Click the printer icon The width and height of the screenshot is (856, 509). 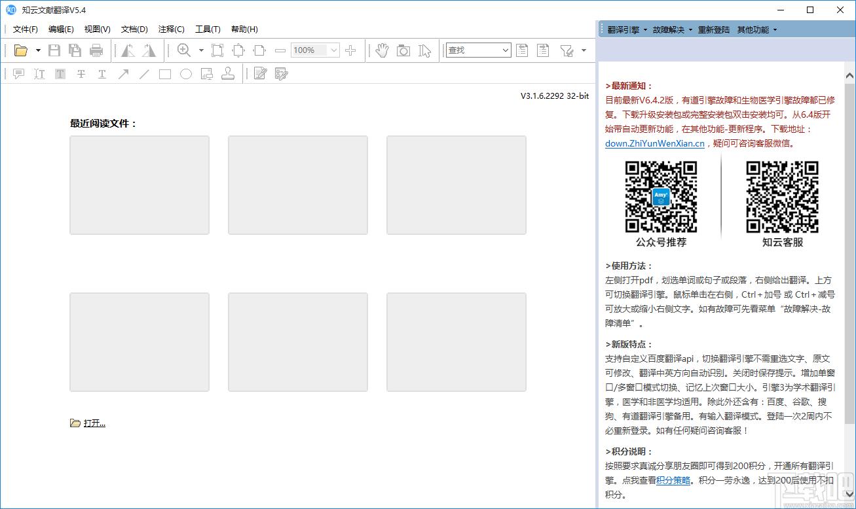click(96, 50)
